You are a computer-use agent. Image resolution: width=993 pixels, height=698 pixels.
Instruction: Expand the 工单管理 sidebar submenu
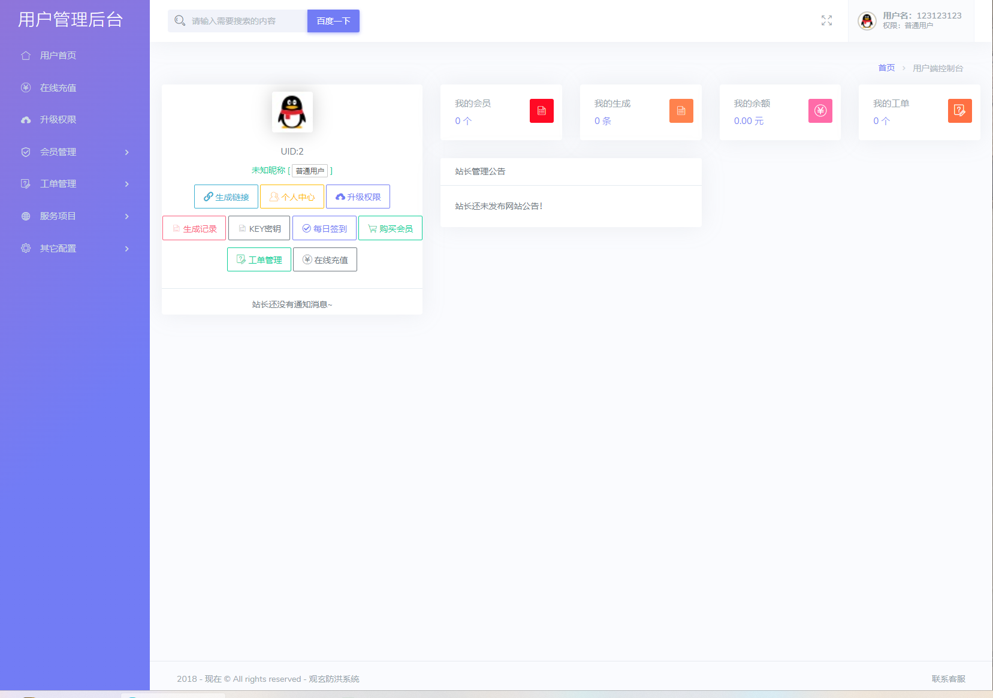[x=75, y=184]
